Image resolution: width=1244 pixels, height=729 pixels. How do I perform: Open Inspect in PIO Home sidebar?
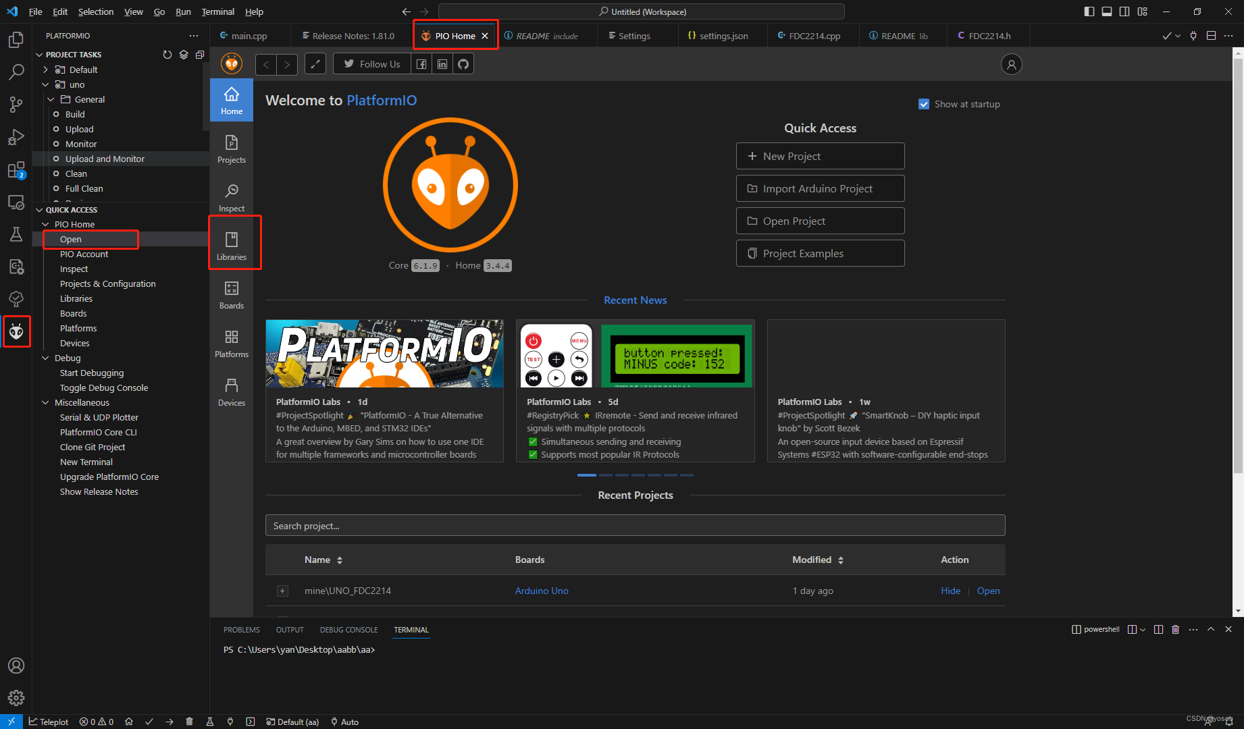coord(232,198)
